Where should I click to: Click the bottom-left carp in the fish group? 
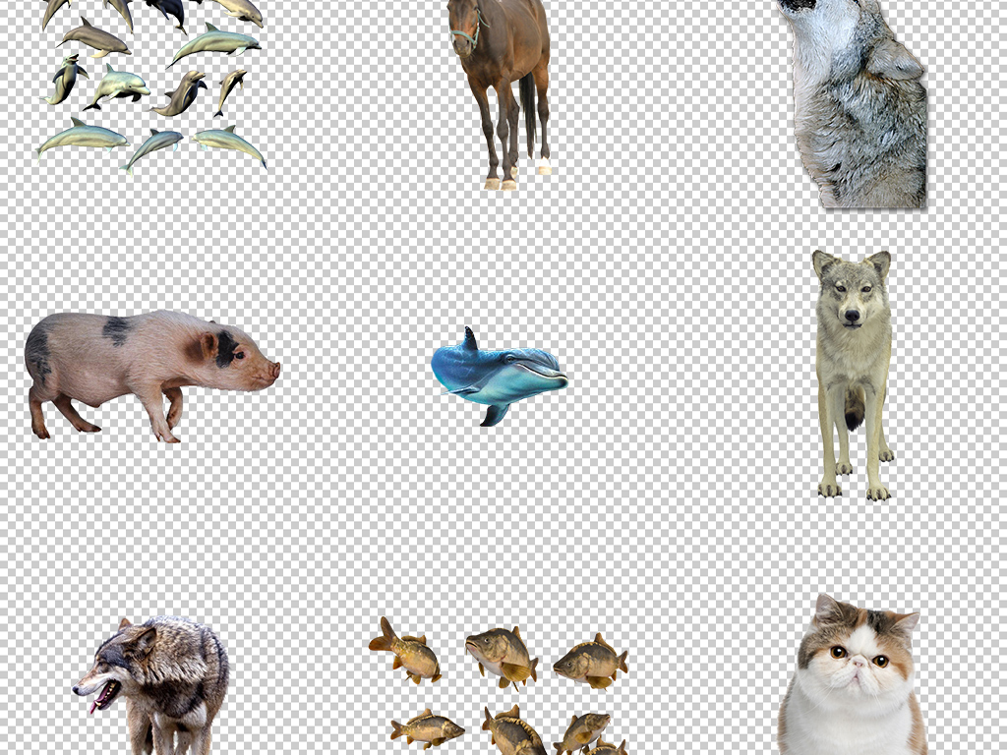click(427, 728)
